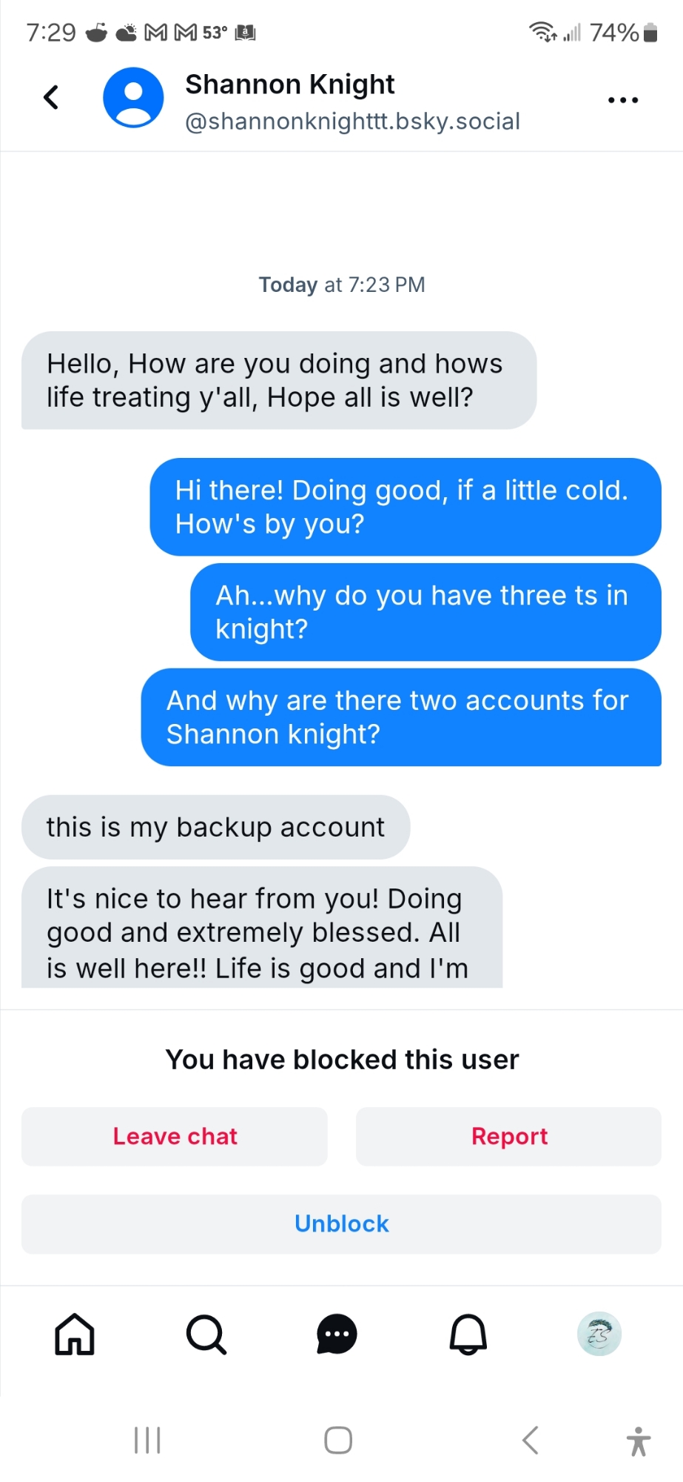Report this blocked user
Screen dimensions: 683x1482
click(509, 1136)
